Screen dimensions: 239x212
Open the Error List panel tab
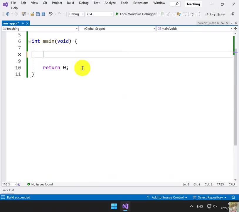click(8, 190)
